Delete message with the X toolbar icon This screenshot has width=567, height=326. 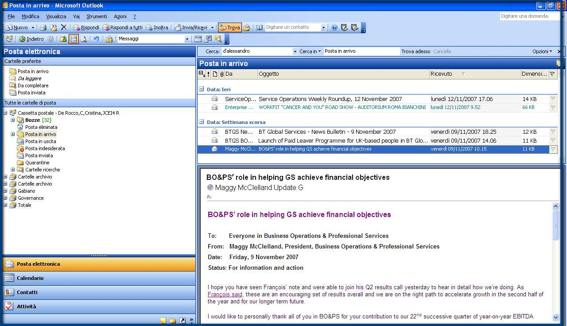tap(63, 27)
